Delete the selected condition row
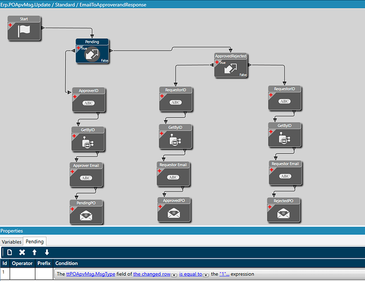The image size is (365, 281). click(x=22, y=253)
